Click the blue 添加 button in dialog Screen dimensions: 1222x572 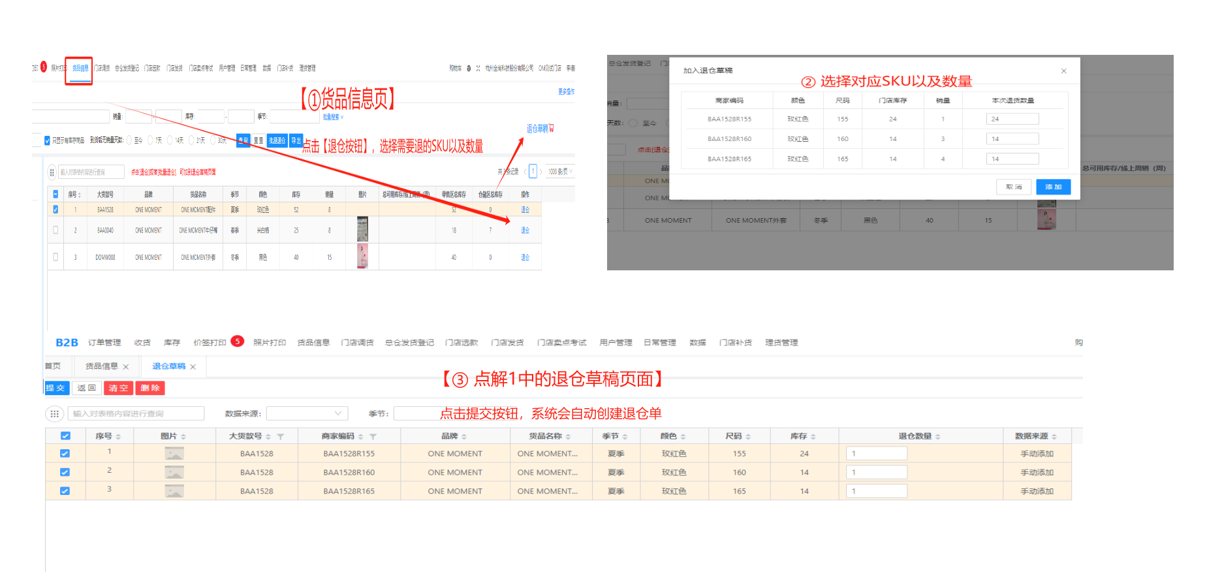[x=1053, y=187]
